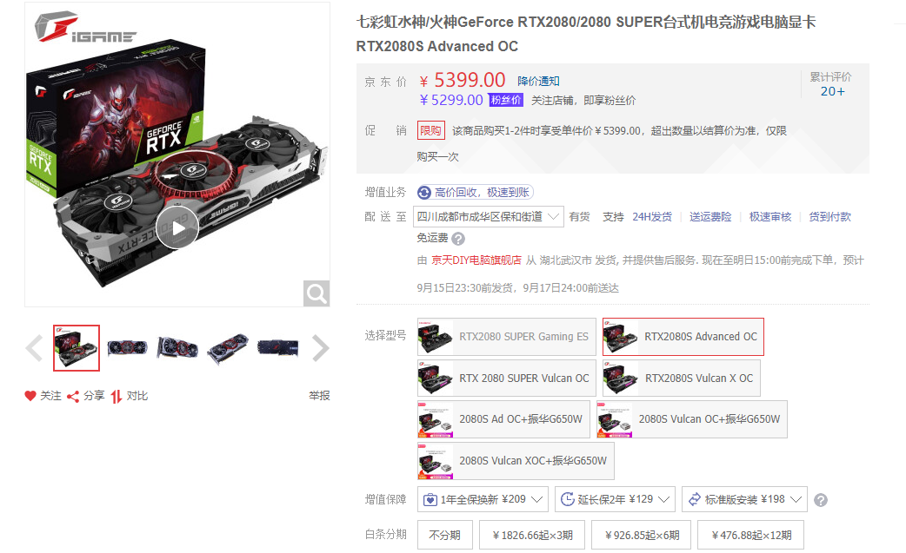
Task: Open delivery address dropdown 四川成都市成华区保和街道
Action: pyautogui.click(x=489, y=217)
